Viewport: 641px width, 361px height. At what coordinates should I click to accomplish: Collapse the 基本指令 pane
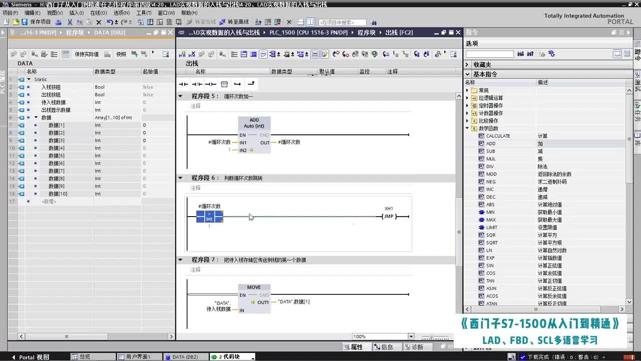(x=468, y=74)
